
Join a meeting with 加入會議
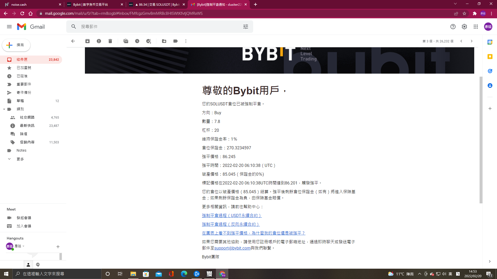tap(24, 226)
